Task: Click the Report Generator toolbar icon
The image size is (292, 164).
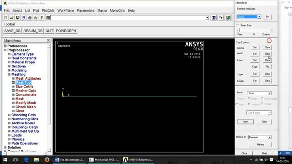Action: click(x=36, y=18)
